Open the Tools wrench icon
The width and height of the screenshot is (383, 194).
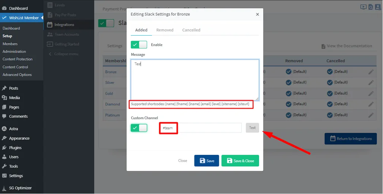(4, 166)
